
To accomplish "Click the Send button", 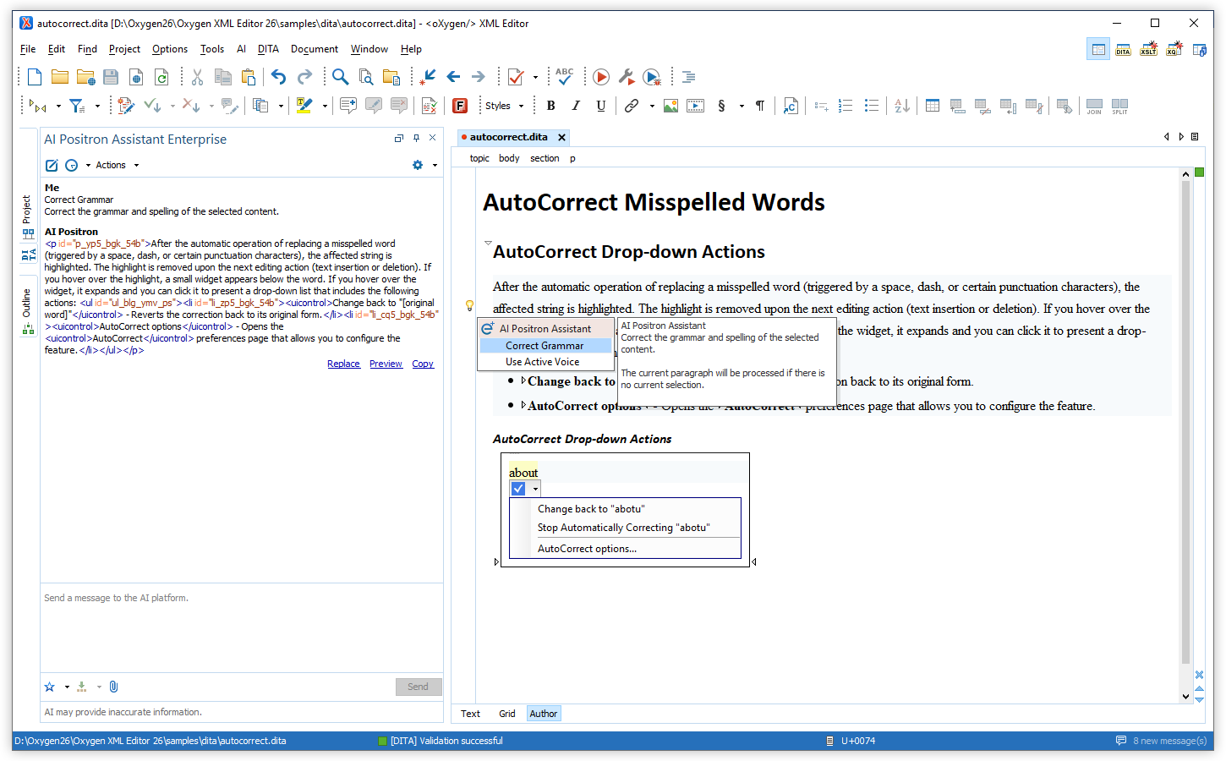I will 418,687.
